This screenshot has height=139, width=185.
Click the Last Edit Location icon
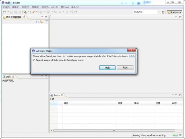[56, 12]
